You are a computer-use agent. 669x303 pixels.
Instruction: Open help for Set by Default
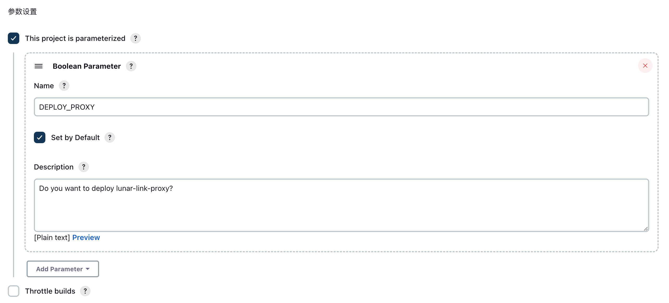pos(110,137)
